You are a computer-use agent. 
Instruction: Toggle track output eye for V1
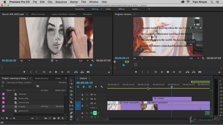(95, 103)
